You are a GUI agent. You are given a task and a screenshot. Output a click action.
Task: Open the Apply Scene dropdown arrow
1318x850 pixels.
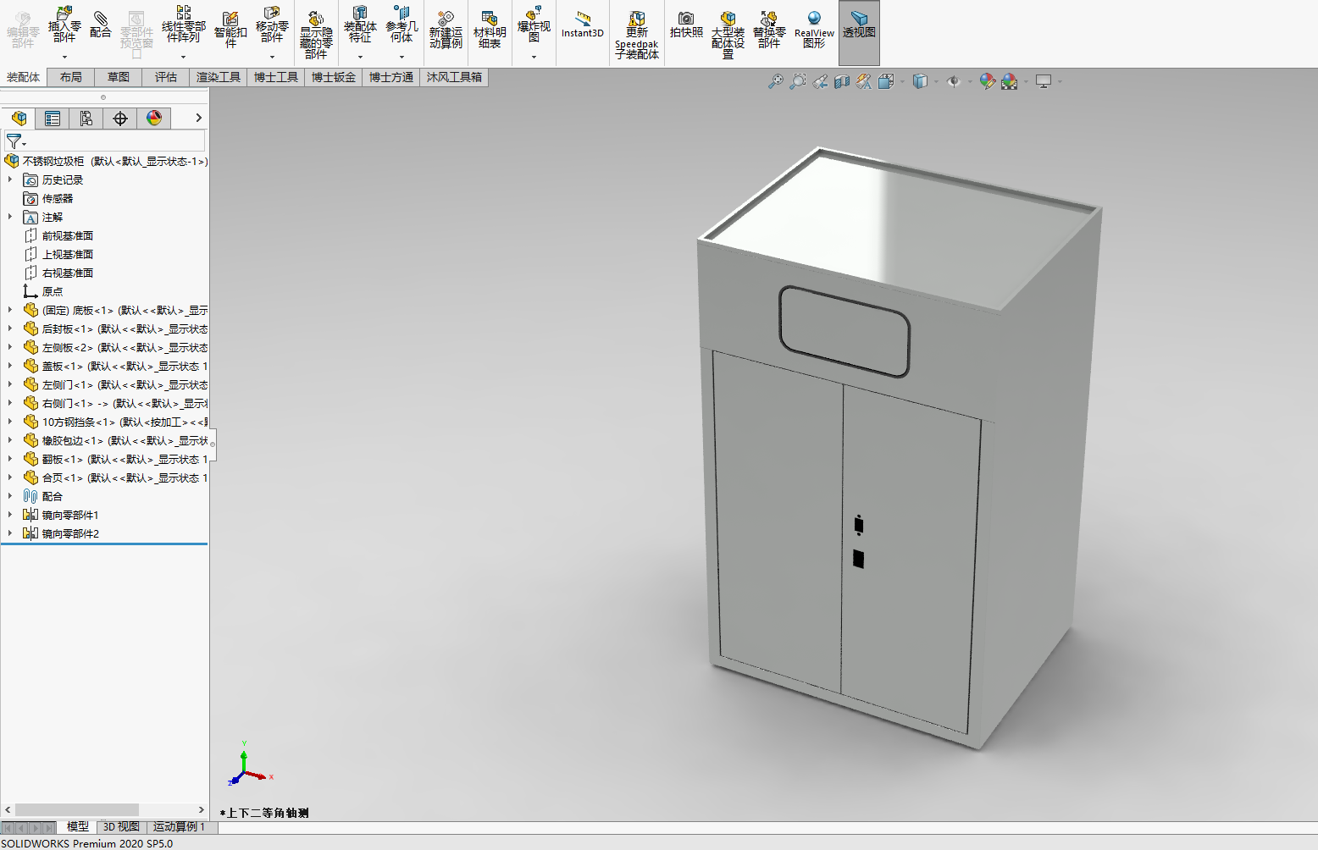pos(1026,82)
